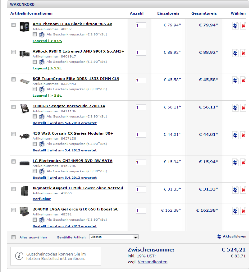Click the Aktualisieren link
The image size is (251, 272).
[x=234, y=237]
